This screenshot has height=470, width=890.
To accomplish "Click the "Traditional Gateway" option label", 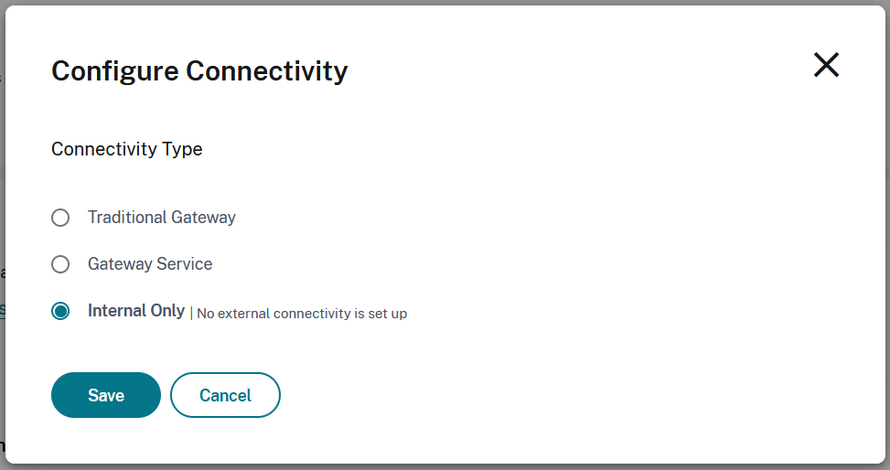I will [x=162, y=218].
